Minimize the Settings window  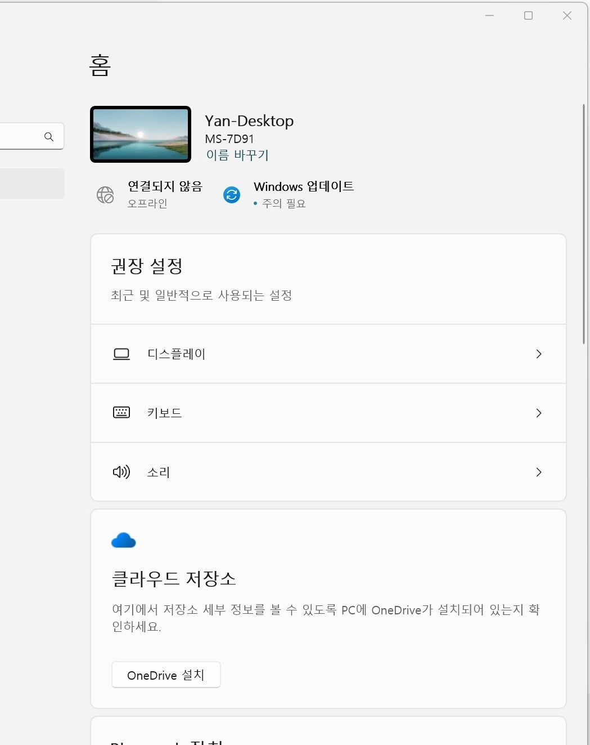click(489, 16)
